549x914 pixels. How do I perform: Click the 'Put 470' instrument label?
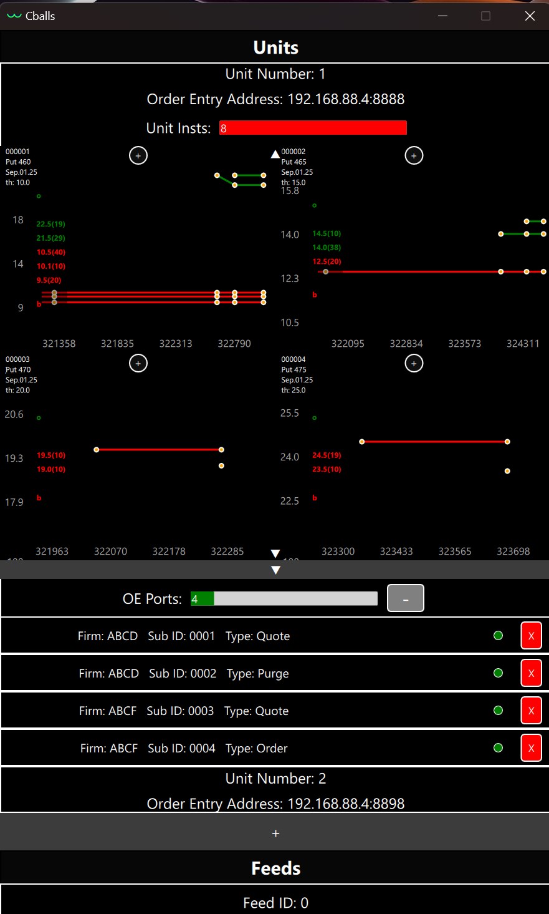(x=18, y=369)
